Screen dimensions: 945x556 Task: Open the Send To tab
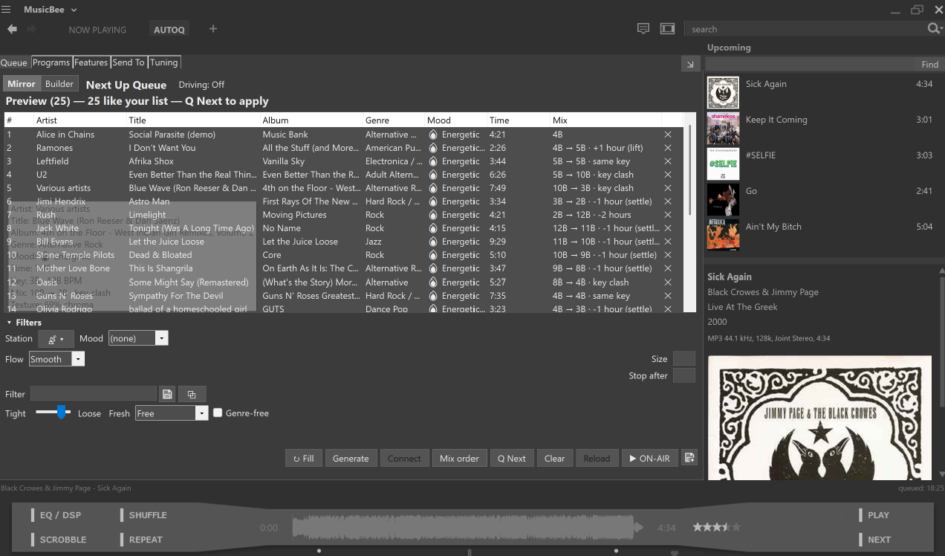click(129, 62)
